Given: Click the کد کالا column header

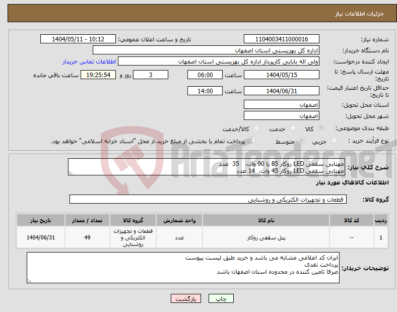Looking at the screenshot, I should [352, 220].
